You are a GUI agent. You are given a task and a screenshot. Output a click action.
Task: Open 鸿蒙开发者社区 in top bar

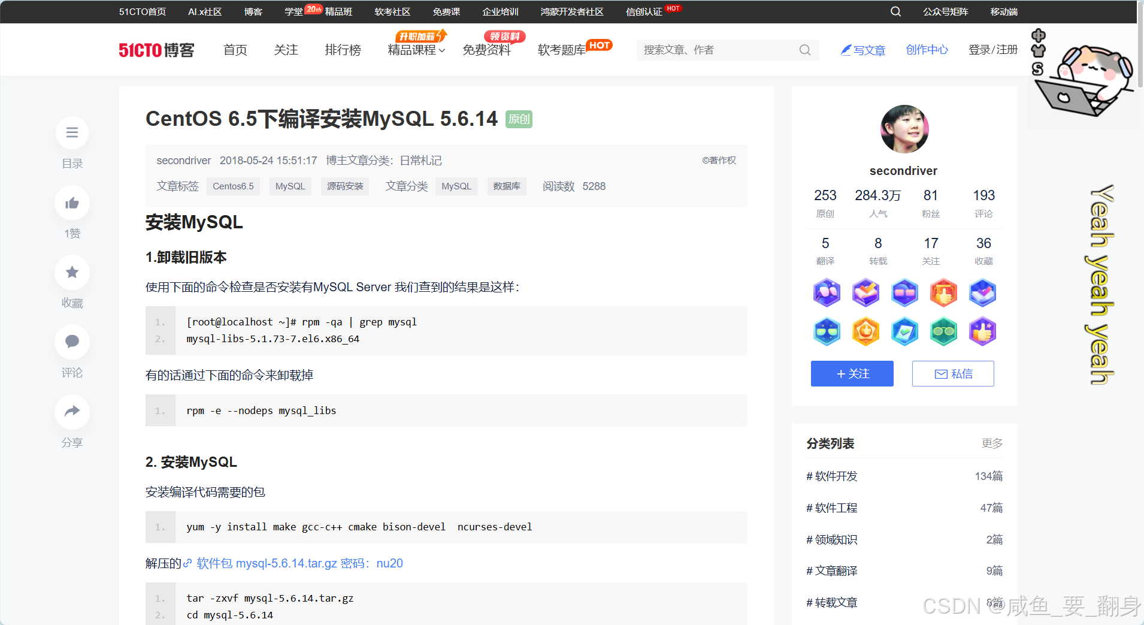(572, 11)
